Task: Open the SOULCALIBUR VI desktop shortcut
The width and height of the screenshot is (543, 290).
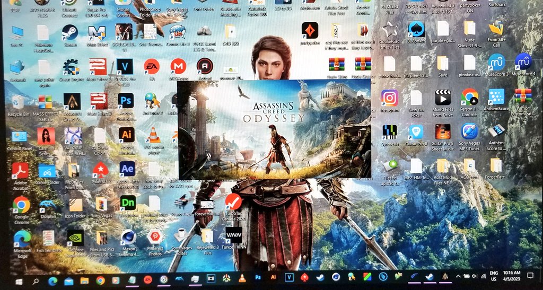Action: (124, 32)
